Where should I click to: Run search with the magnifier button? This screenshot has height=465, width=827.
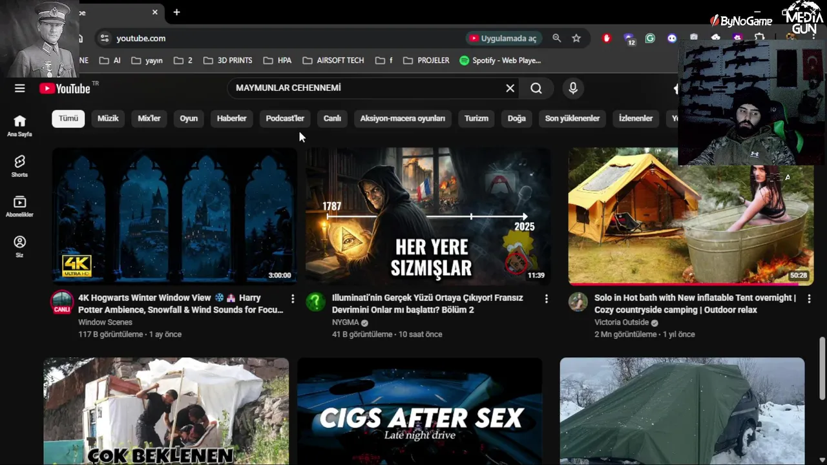(x=536, y=88)
